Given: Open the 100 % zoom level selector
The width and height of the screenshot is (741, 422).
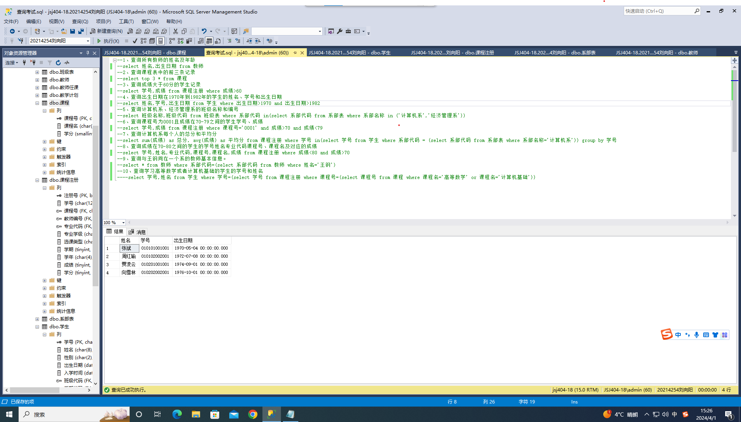Looking at the screenshot, I should 123,223.
